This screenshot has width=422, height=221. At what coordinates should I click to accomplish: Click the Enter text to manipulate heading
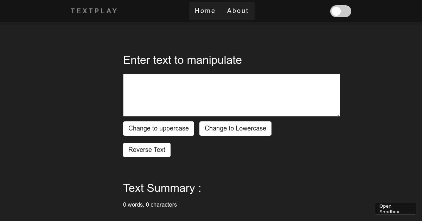pyautogui.click(x=183, y=60)
